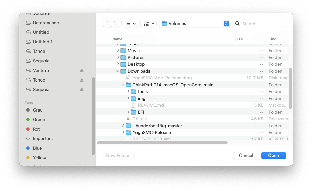Select the Music folder icon

(x=123, y=50)
